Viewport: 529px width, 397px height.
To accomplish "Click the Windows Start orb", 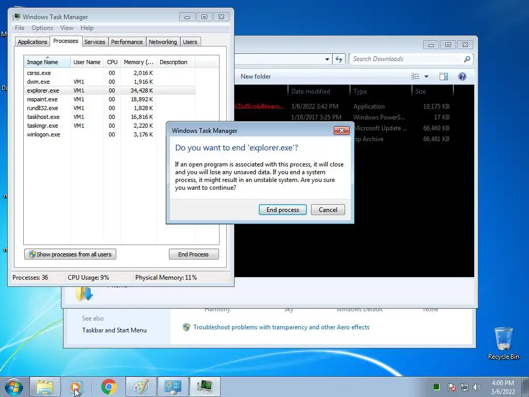I will point(13,387).
